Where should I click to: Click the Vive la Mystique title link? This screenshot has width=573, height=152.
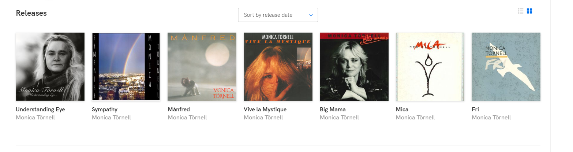pos(265,110)
